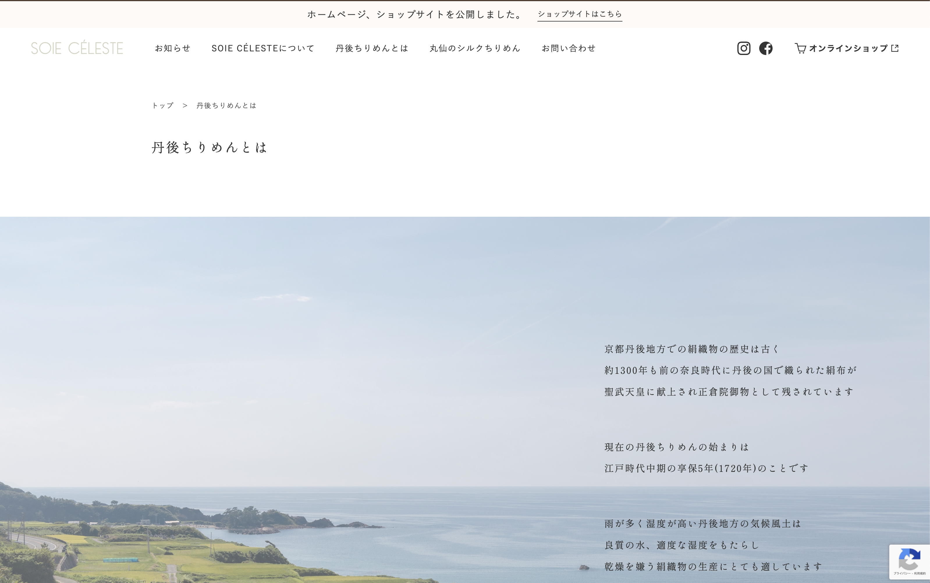Open お問い合わせ contact page
Image resolution: width=930 pixels, height=583 pixels.
[x=569, y=48]
